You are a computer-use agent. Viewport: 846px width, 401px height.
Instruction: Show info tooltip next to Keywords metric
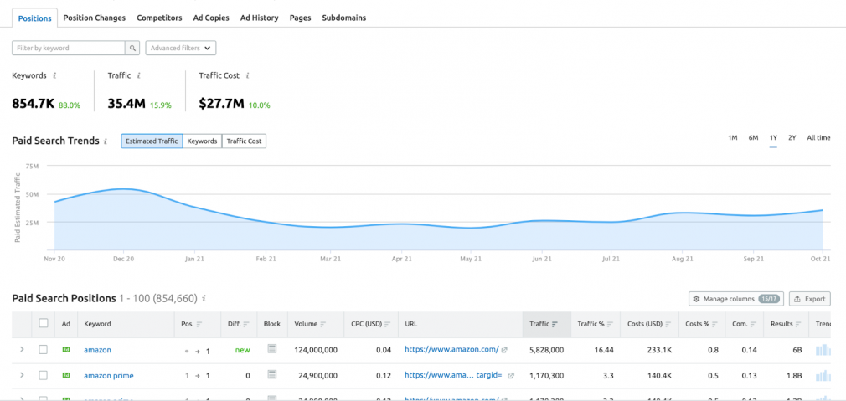point(54,76)
